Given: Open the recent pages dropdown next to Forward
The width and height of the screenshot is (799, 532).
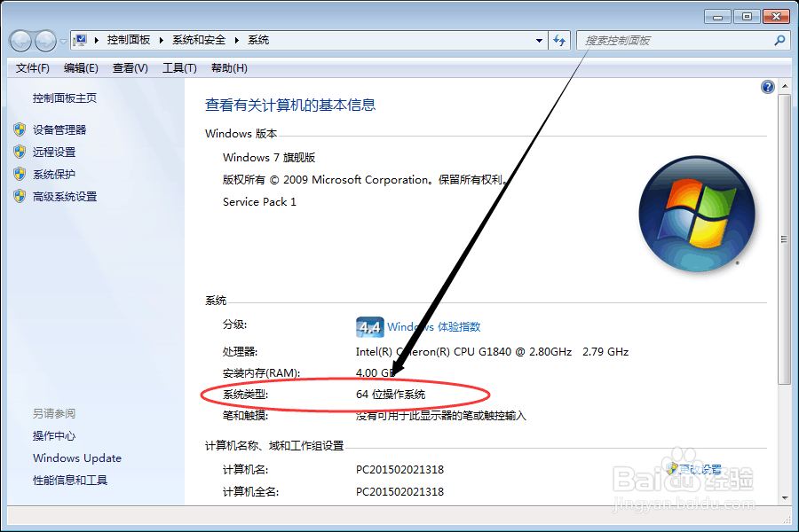Looking at the screenshot, I should tap(63, 42).
